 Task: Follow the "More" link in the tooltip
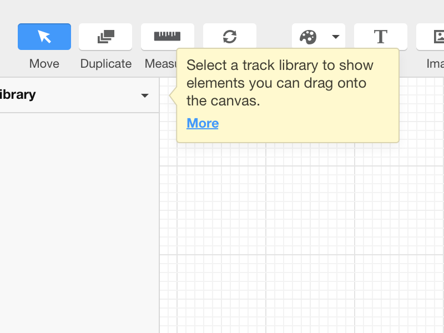203,123
